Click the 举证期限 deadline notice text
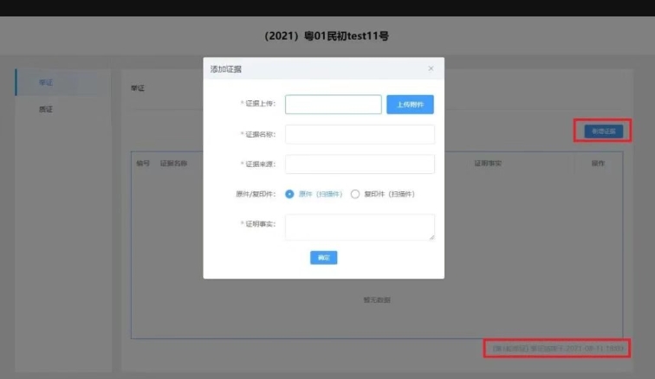655x379 pixels. (557, 348)
